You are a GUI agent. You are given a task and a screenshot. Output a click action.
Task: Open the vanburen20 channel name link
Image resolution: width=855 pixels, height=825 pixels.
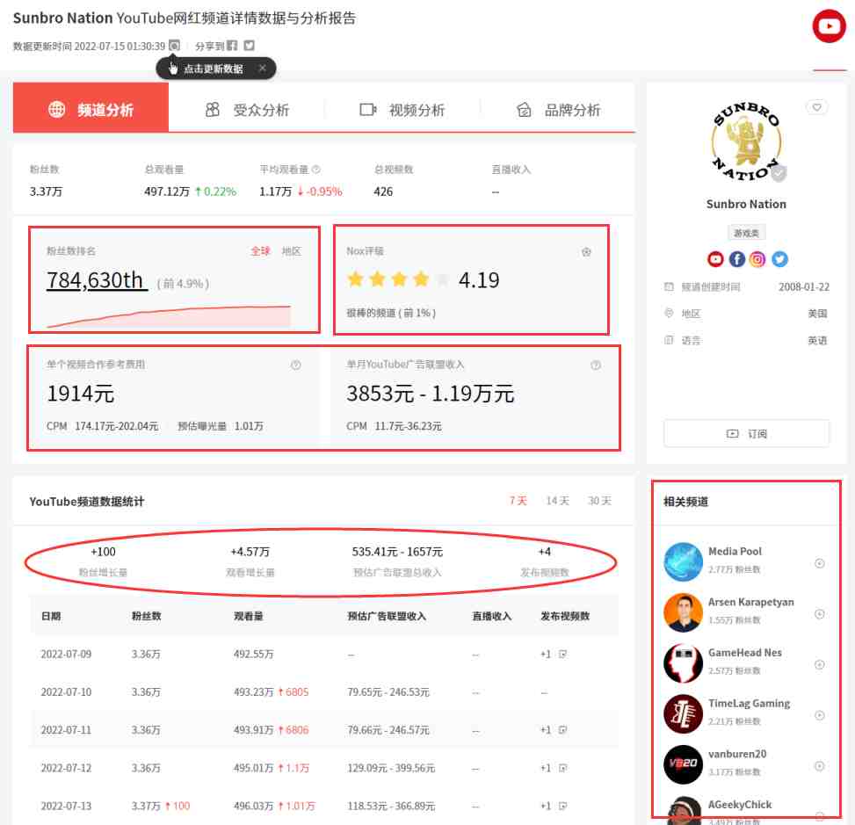737,754
